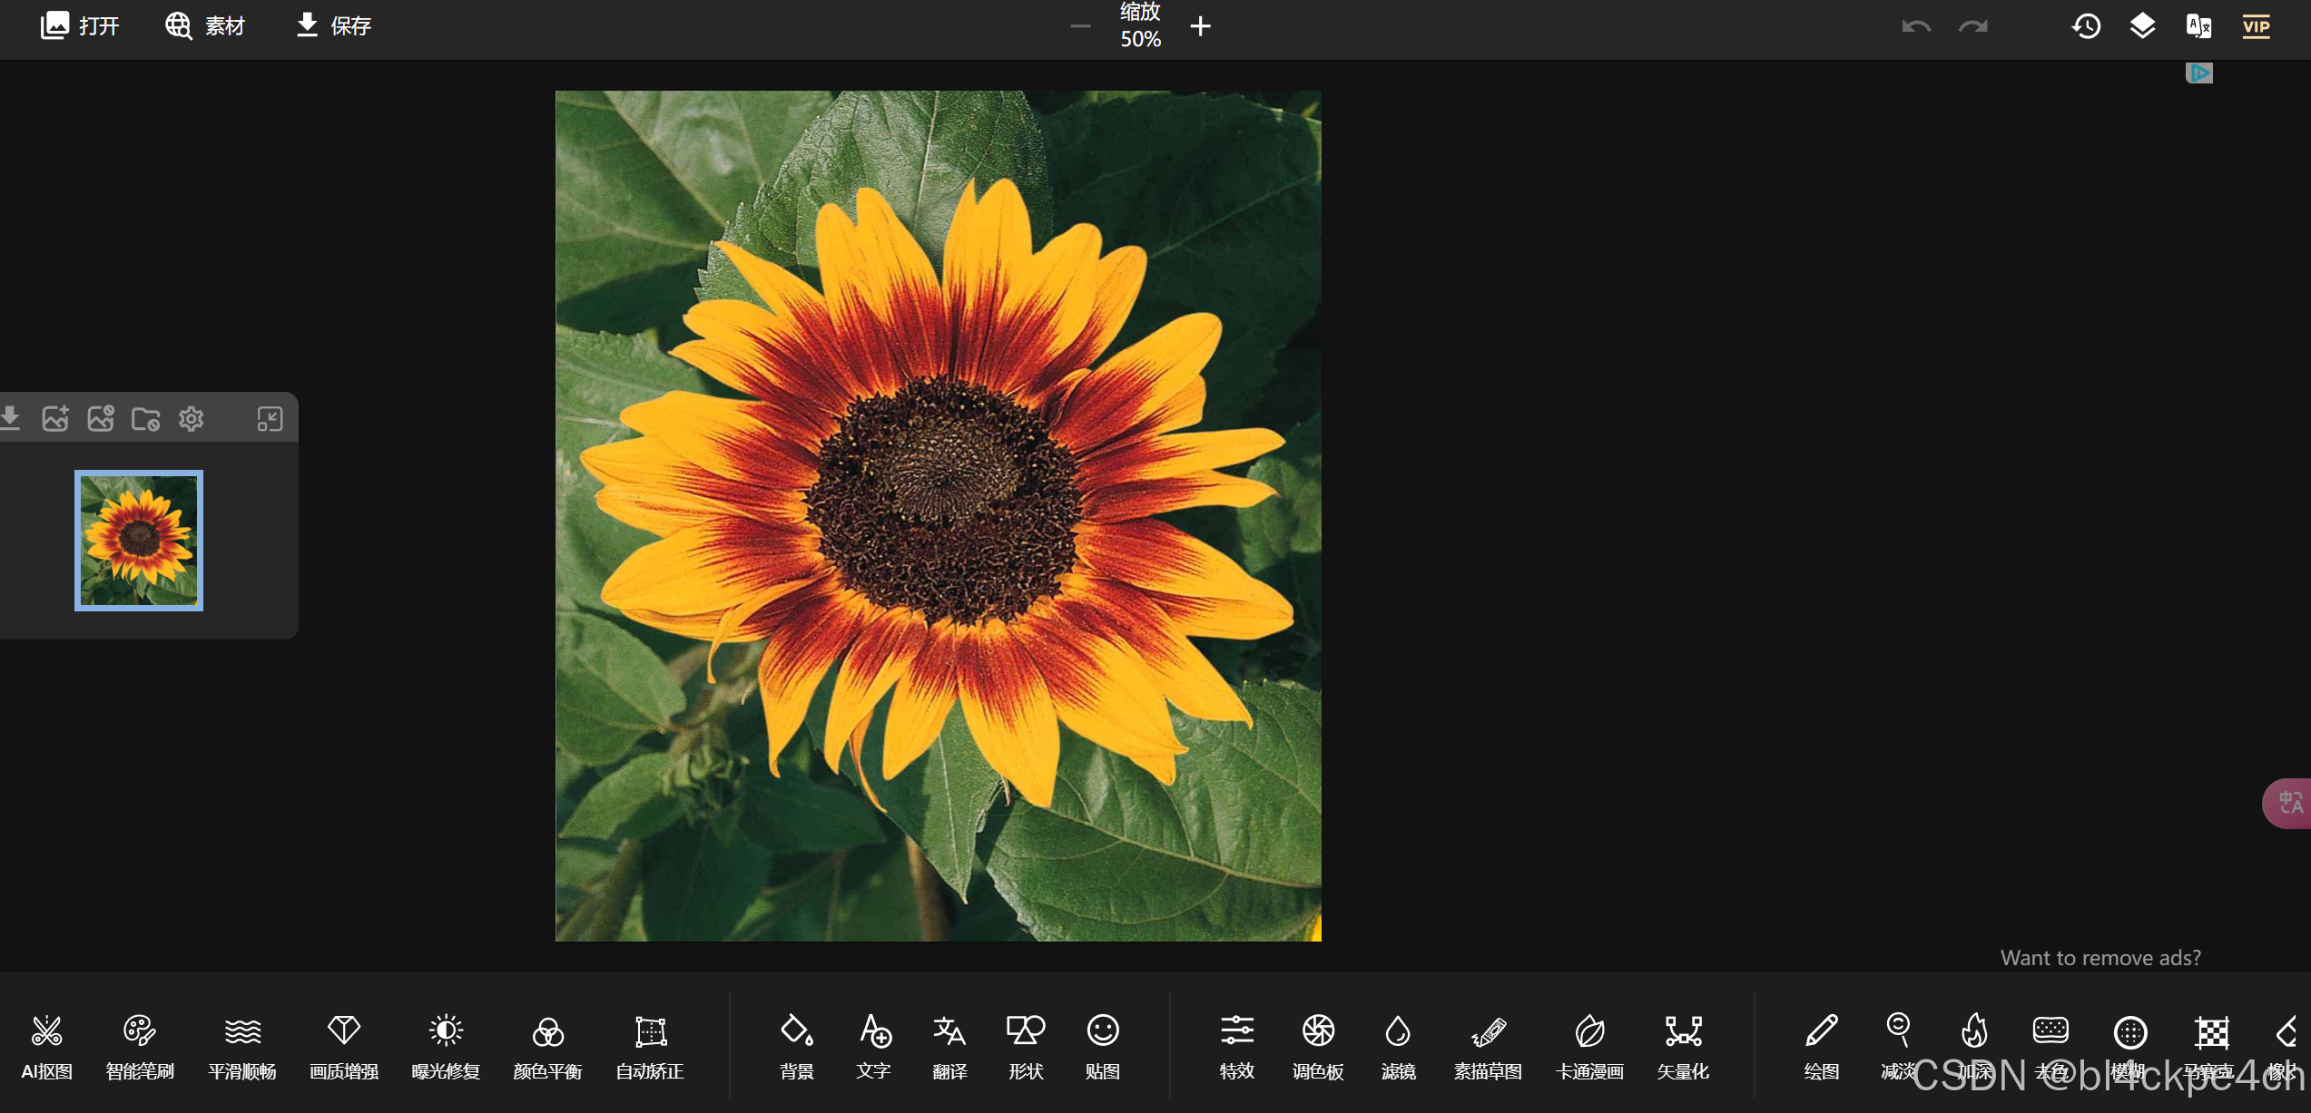This screenshot has height=1113, width=2311.
Task: Toggle the layers panel icon
Action: [x=2142, y=25]
